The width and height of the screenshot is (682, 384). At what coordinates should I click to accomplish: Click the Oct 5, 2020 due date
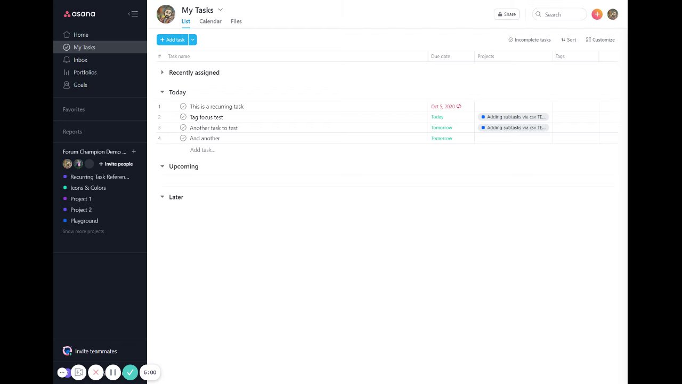(442, 107)
